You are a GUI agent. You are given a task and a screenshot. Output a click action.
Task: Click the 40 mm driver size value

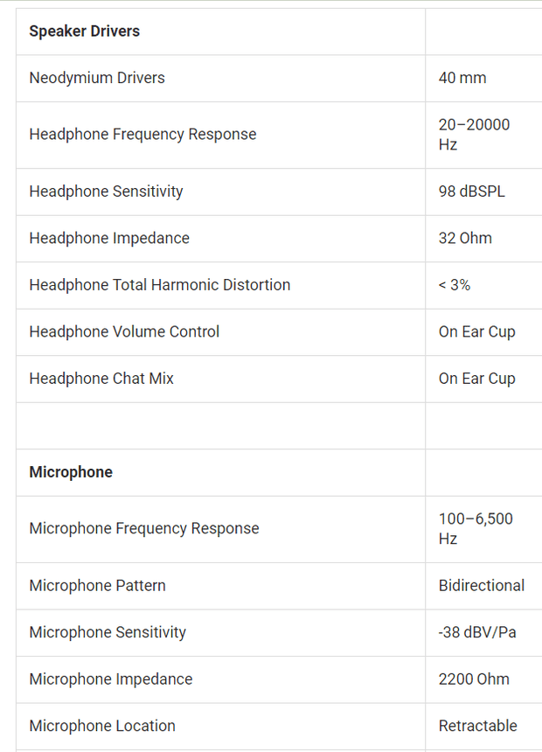coord(462,78)
